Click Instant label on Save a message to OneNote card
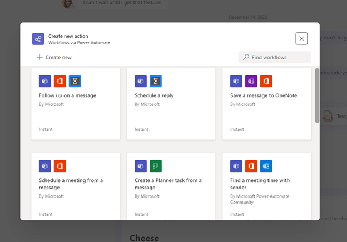 click(x=237, y=129)
